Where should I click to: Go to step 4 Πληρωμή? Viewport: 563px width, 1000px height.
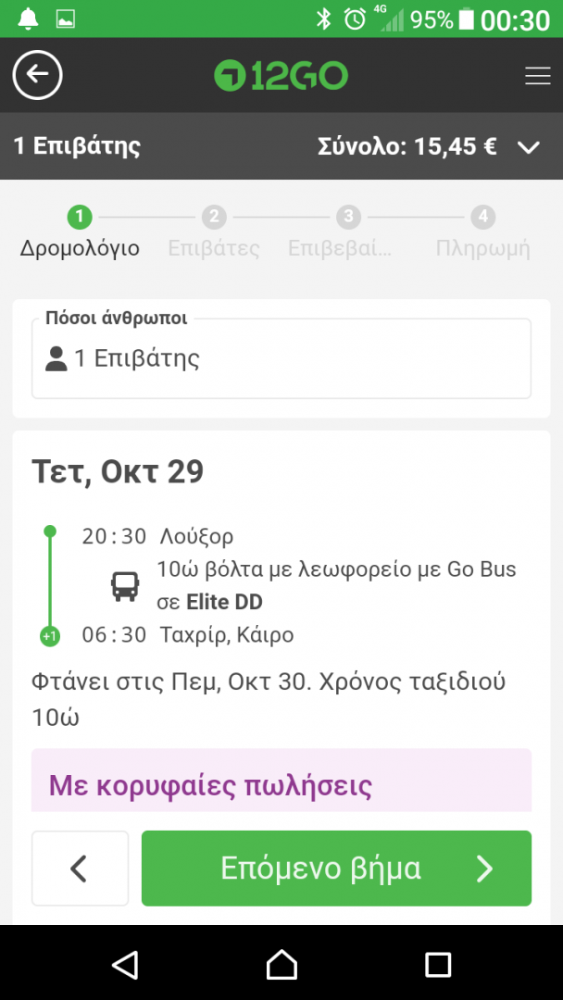(482, 231)
